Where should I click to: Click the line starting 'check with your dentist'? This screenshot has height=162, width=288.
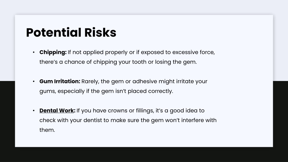click(128, 120)
